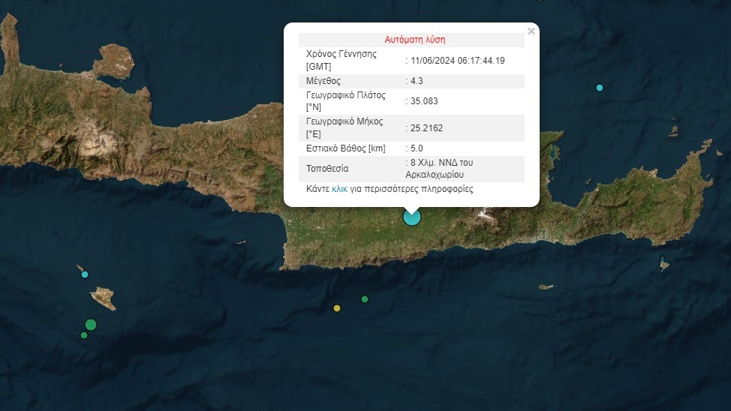Click the location text '8 Χλμ. ΝΝΔ του Αρκαλοχωρίου'
This screenshot has width=731, height=411.
[x=439, y=169]
